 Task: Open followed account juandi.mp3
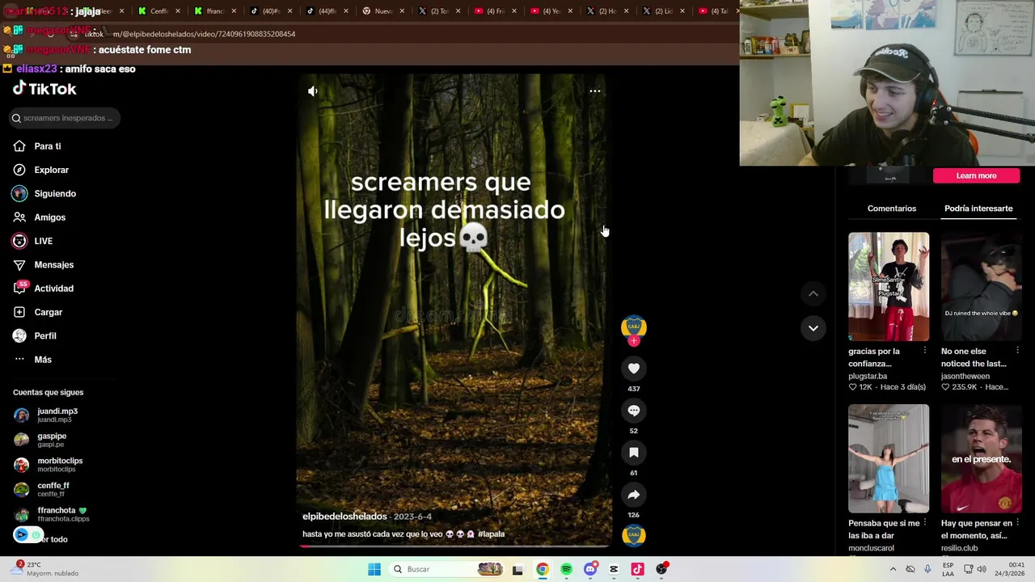(57, 415)
